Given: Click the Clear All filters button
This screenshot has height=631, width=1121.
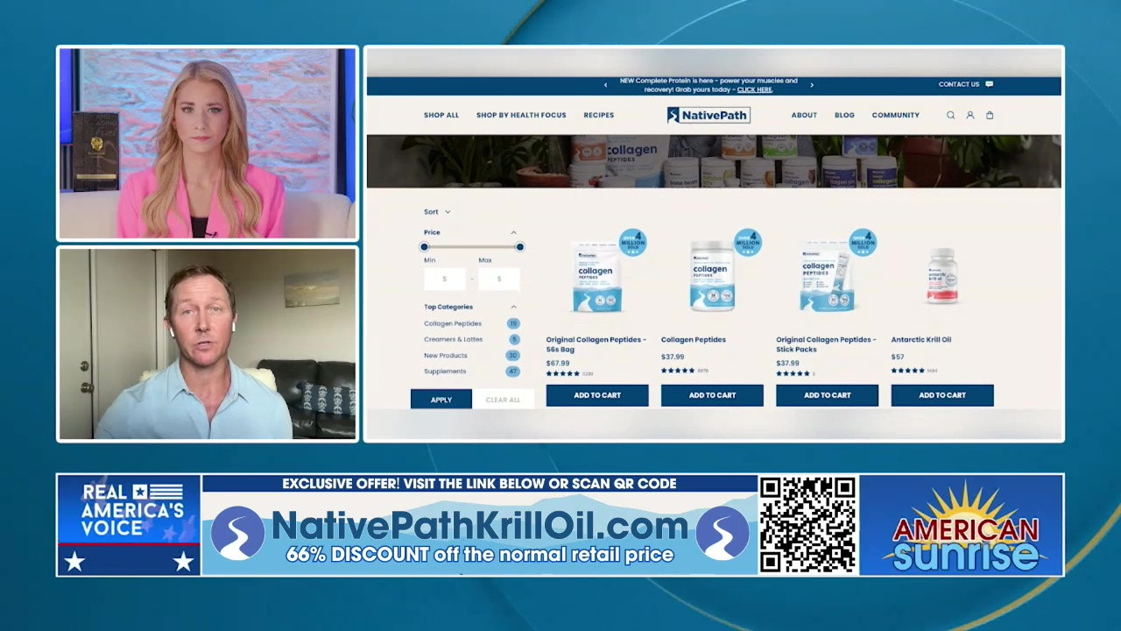Looking at the screenshot, I should [503, 400].
